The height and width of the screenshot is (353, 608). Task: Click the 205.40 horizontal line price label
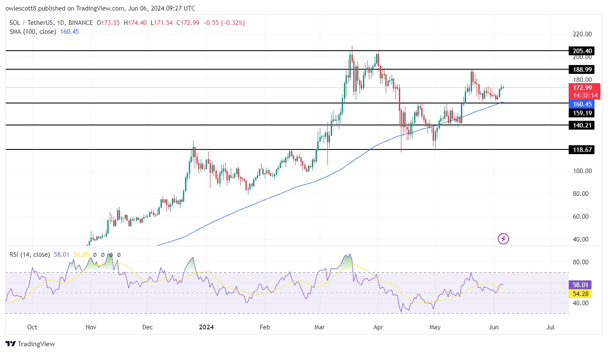point(582,51)
